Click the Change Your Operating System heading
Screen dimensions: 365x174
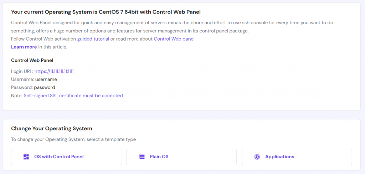tap(52, 128)
